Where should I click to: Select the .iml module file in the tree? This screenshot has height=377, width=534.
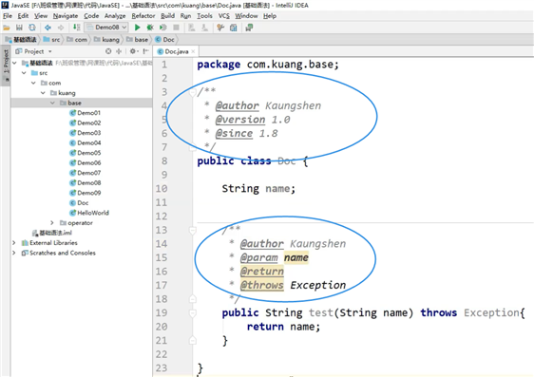click(51, 233)
